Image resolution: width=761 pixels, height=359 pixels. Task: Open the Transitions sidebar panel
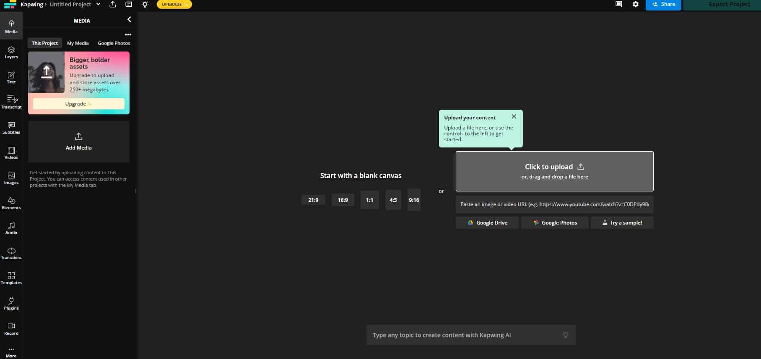11,253
